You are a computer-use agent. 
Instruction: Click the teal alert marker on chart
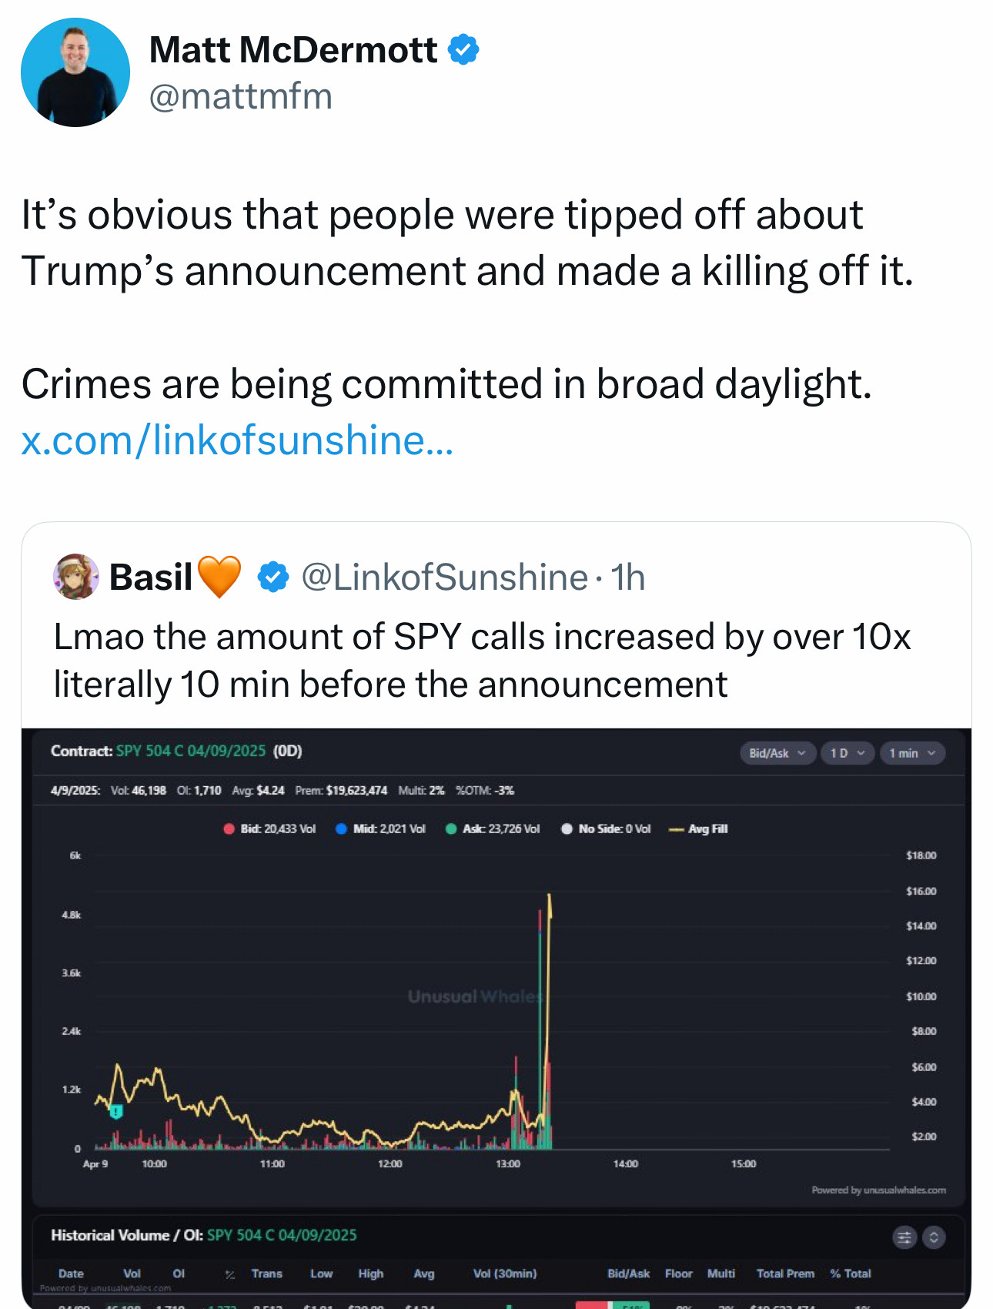(116, 1111)
